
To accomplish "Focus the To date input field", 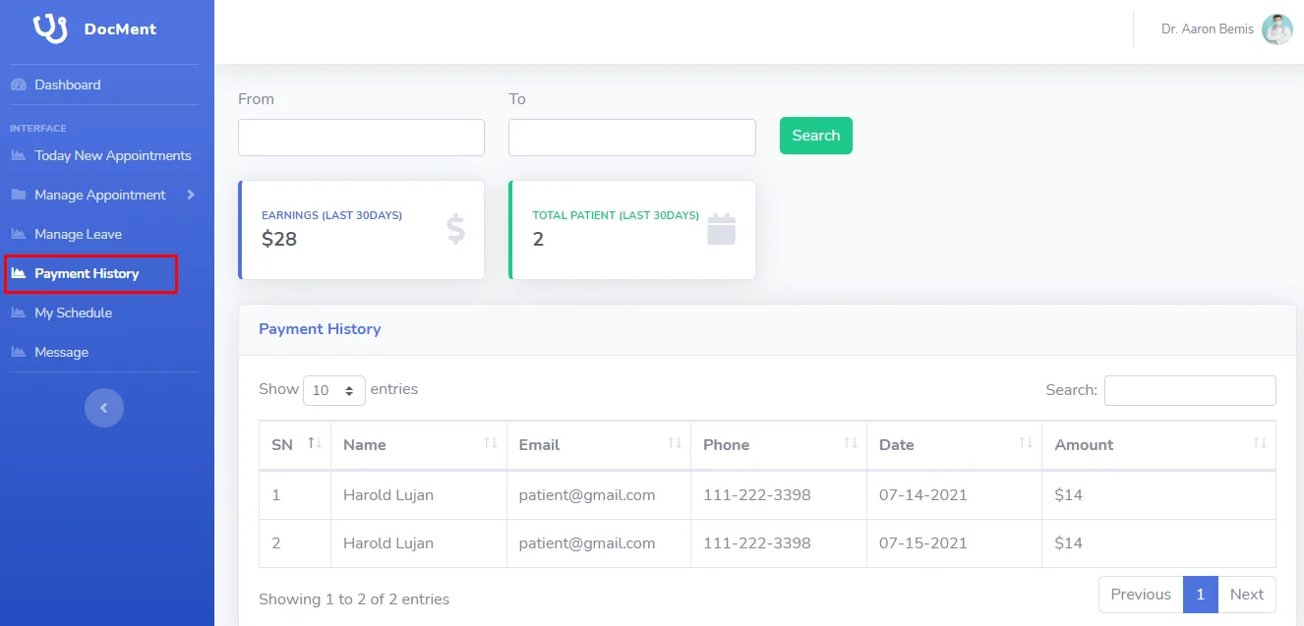I will point(632,138).
